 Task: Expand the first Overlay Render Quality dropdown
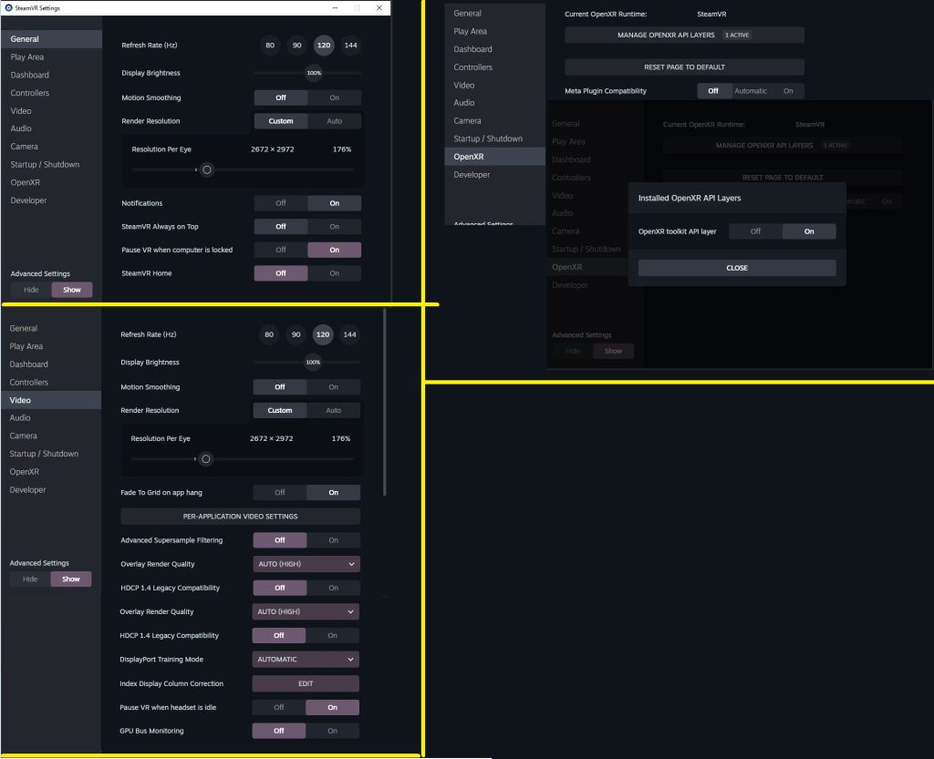point(306,564)
